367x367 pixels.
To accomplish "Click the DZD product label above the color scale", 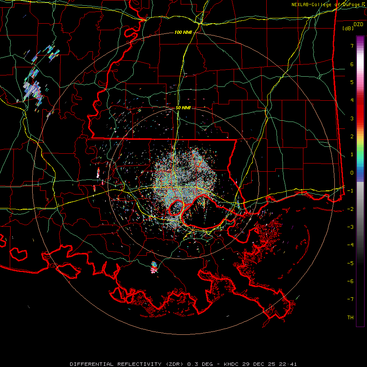I will [358, 24].
